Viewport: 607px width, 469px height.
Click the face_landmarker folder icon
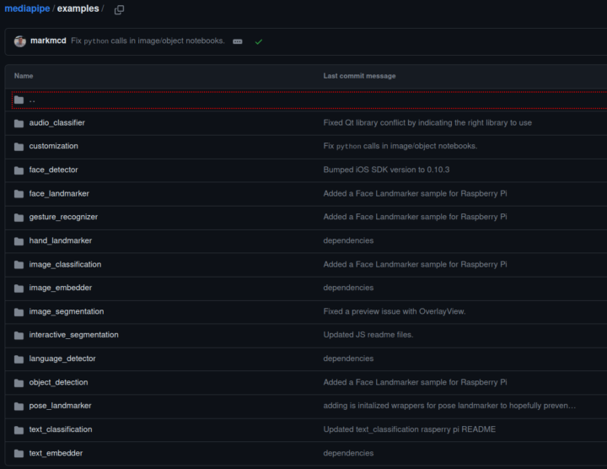pos(19,194)
